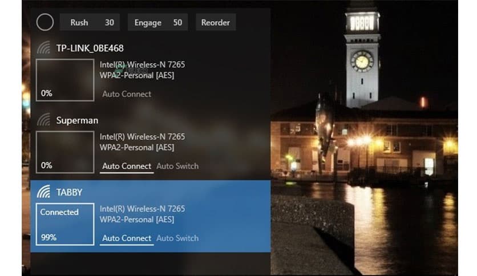477x276 pixels.
Task: Click the Reorder button
Action: click(216, 22)
